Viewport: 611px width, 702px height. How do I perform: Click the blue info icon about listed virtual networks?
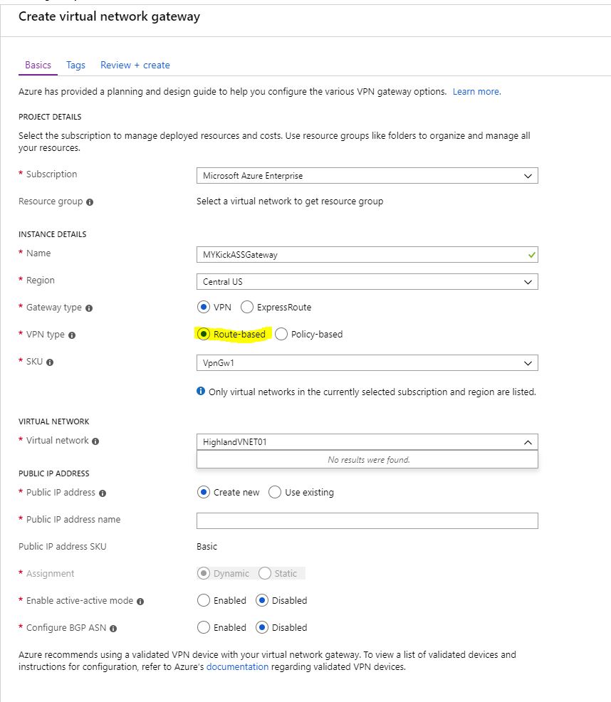200,391
